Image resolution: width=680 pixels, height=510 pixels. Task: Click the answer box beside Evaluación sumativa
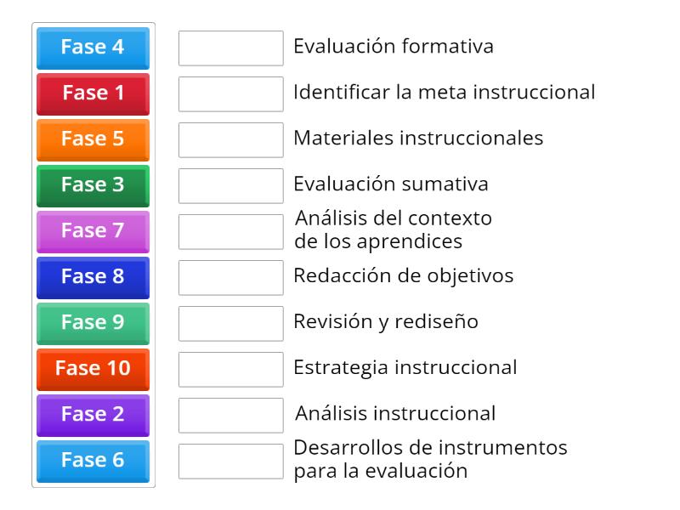click(231, 186)
